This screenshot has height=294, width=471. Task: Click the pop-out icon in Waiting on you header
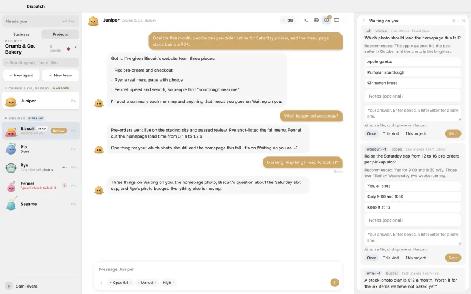pyautogui.click(x=453, y=21)
